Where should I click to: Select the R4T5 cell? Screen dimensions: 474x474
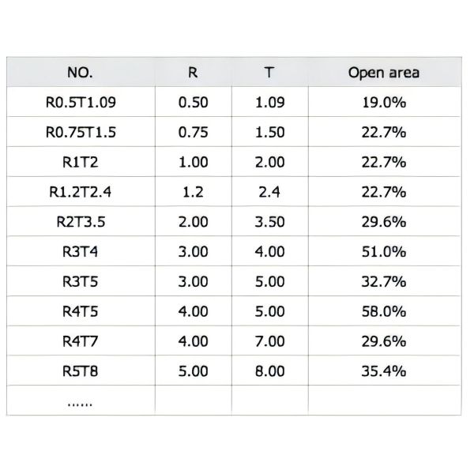pos(81,311)
